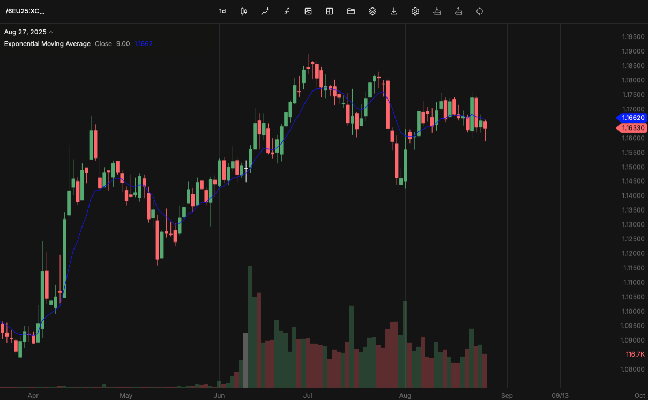Take a chart snapshot image
The width and height of the screenshot is (648, 400).
308,11
